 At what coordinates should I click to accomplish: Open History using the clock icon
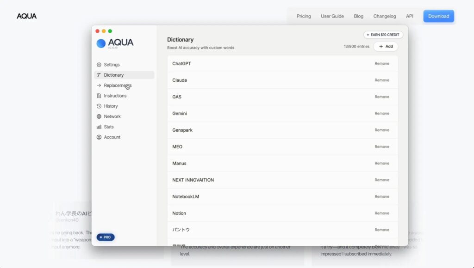pyautogui.click(x=99, y=106)
